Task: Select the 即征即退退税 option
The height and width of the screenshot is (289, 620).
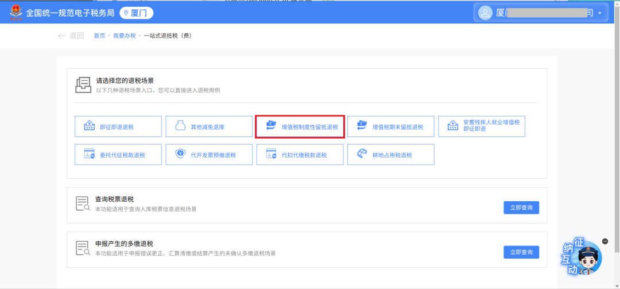Action: (118, 126)
